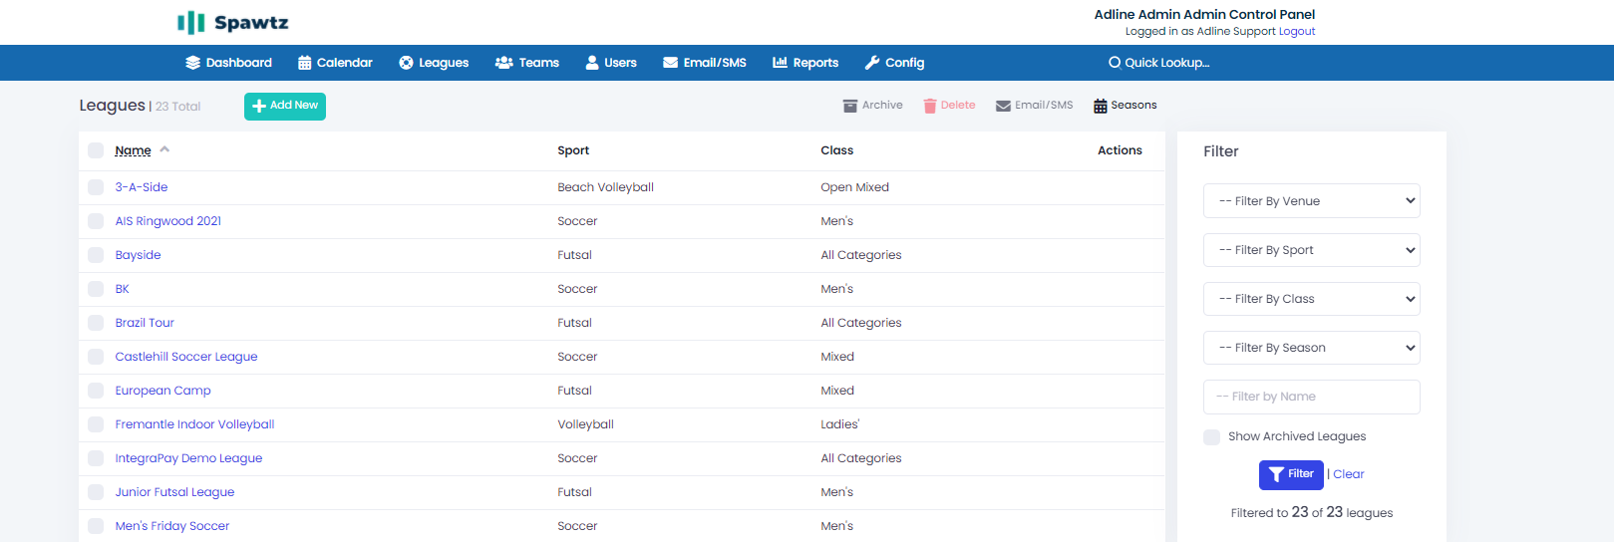Viewport: 1614px width, 542px height.
Task: Open the Bayside league link
Action: click(x=138, y=255)
